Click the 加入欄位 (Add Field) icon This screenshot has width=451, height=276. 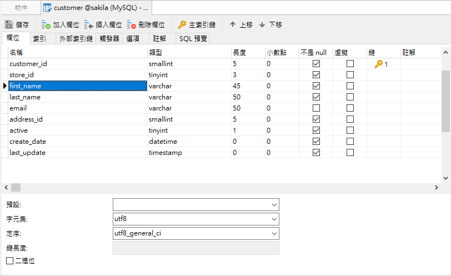pyautogui.click(x=46, y=25)
